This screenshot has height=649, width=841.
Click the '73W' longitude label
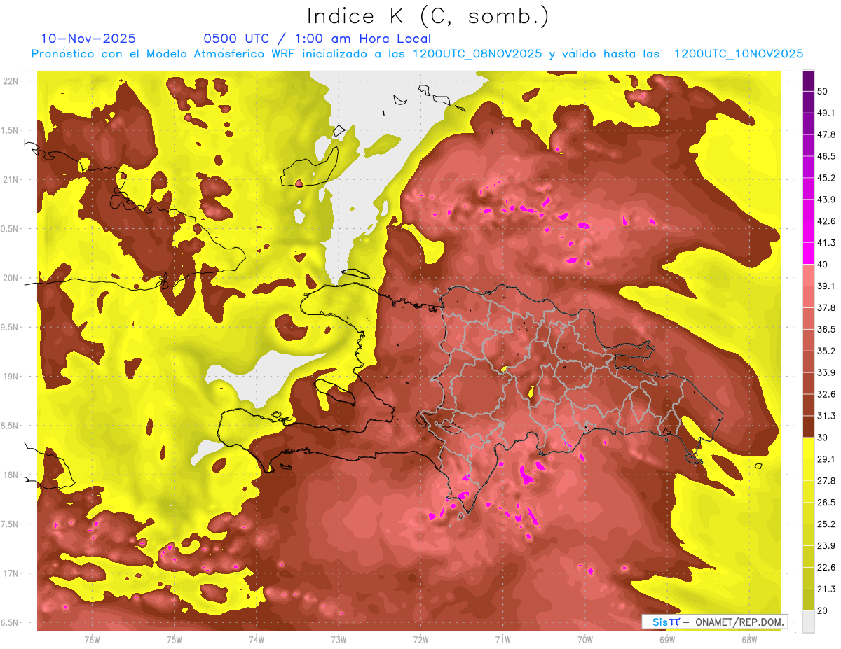[x=339, y=640]
